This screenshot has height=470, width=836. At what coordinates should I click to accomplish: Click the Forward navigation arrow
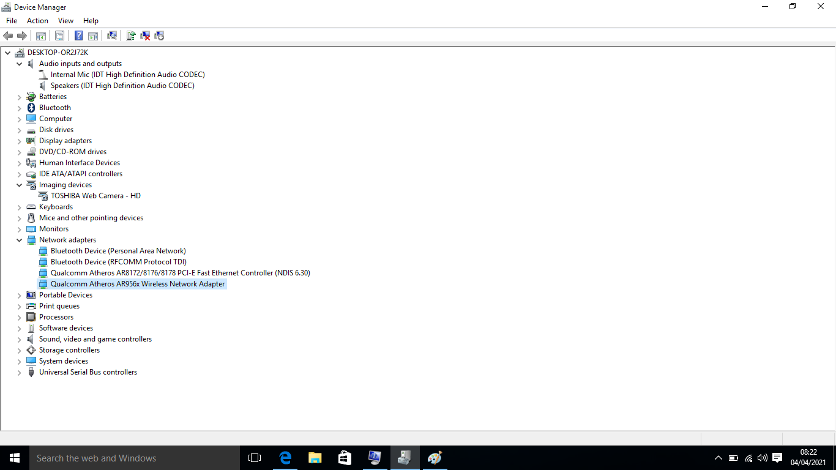[22, 35]
